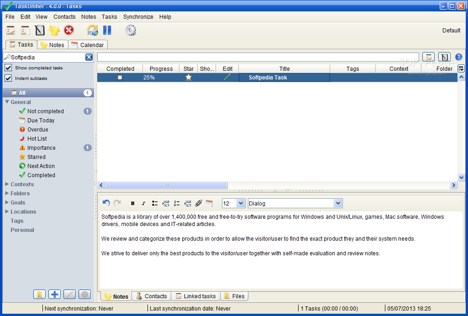Image resolution: width=468 pixels, height=316 pixels.
Task: Select the Hot List searcher
Action: tap(37, 138)
